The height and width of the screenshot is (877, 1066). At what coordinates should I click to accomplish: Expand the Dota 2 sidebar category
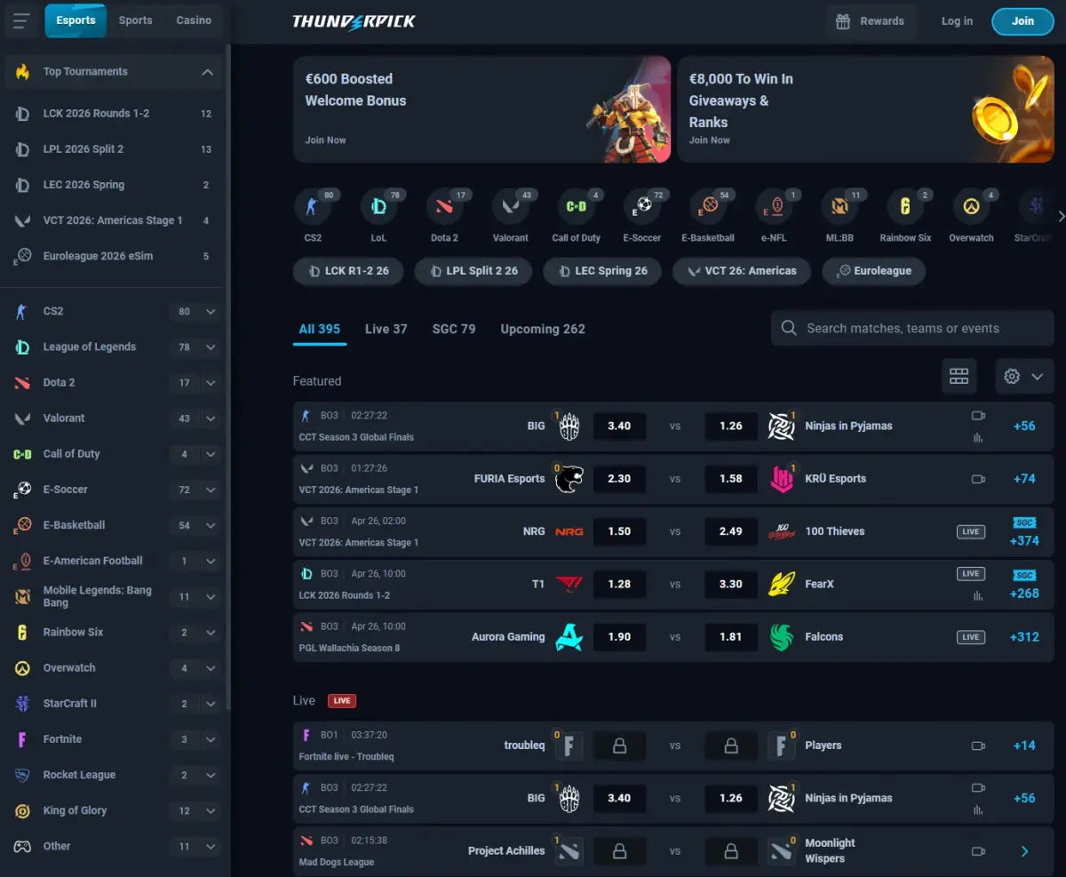[x=211, y=383]
